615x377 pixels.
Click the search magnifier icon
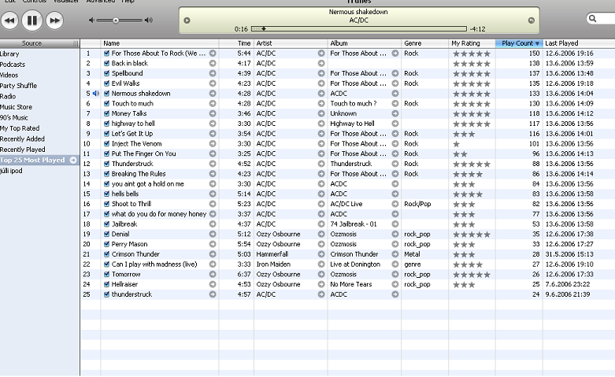593,18
